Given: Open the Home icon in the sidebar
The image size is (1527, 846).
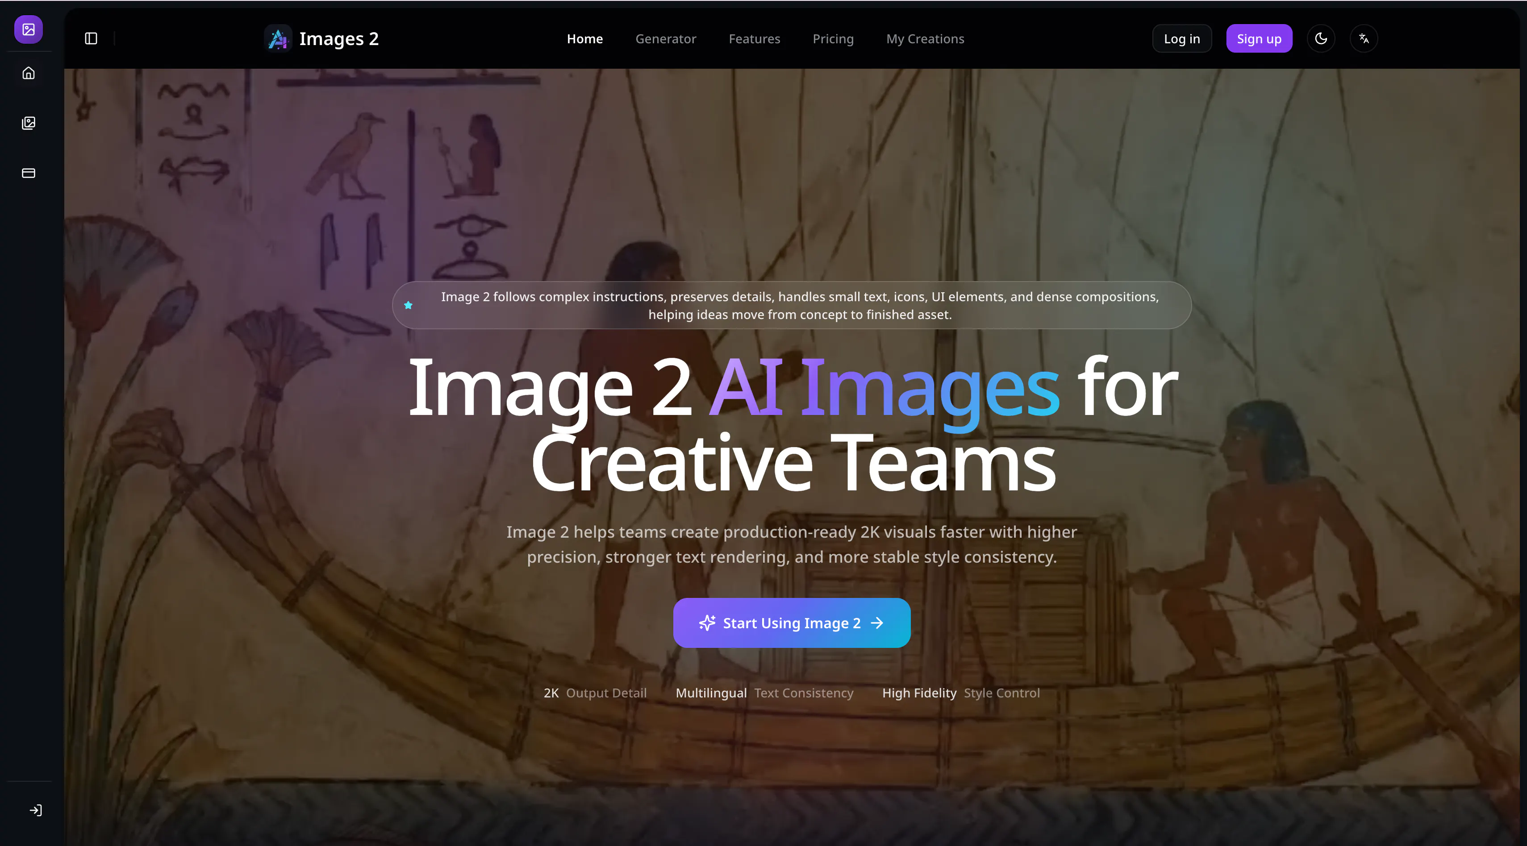Looking at the screenshot, I should coord(29,73).
